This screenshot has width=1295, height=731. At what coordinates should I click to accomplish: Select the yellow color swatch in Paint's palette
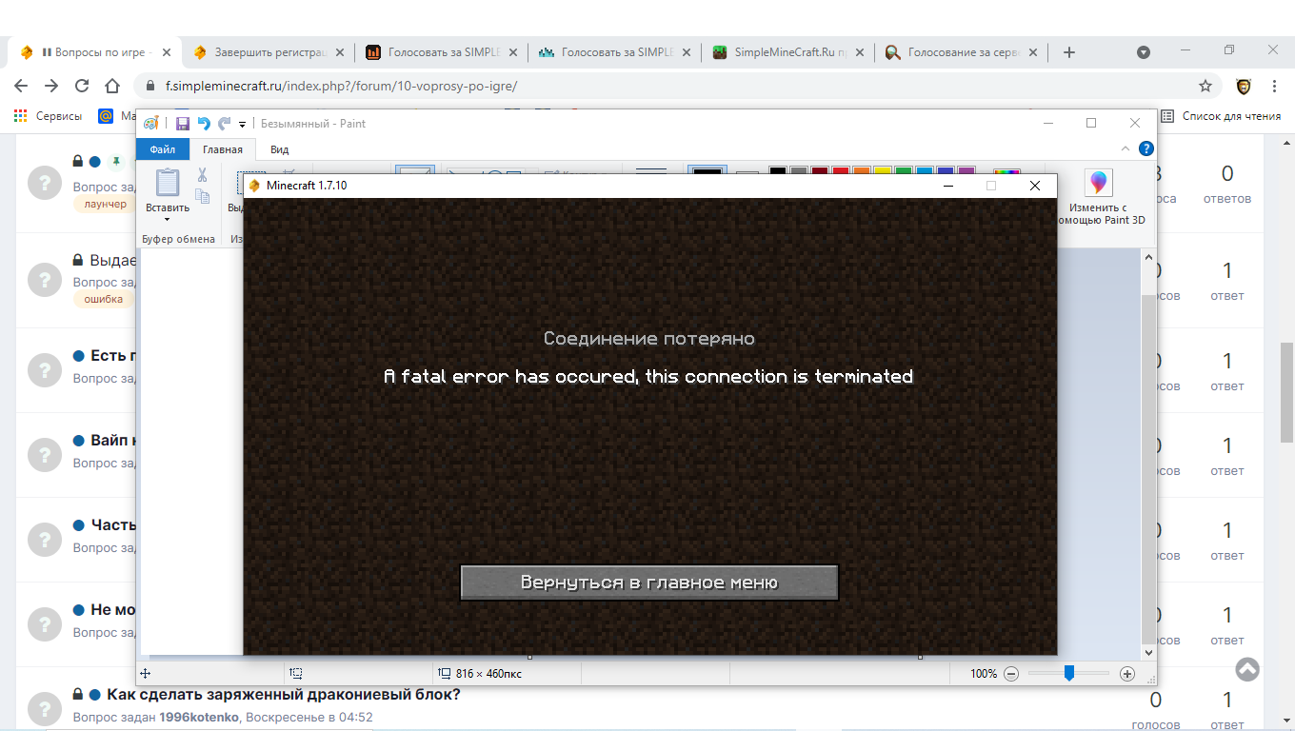883,171
